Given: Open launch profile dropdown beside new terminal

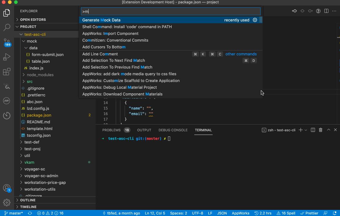Looking at the screenshot, I should tap(306, 130).
